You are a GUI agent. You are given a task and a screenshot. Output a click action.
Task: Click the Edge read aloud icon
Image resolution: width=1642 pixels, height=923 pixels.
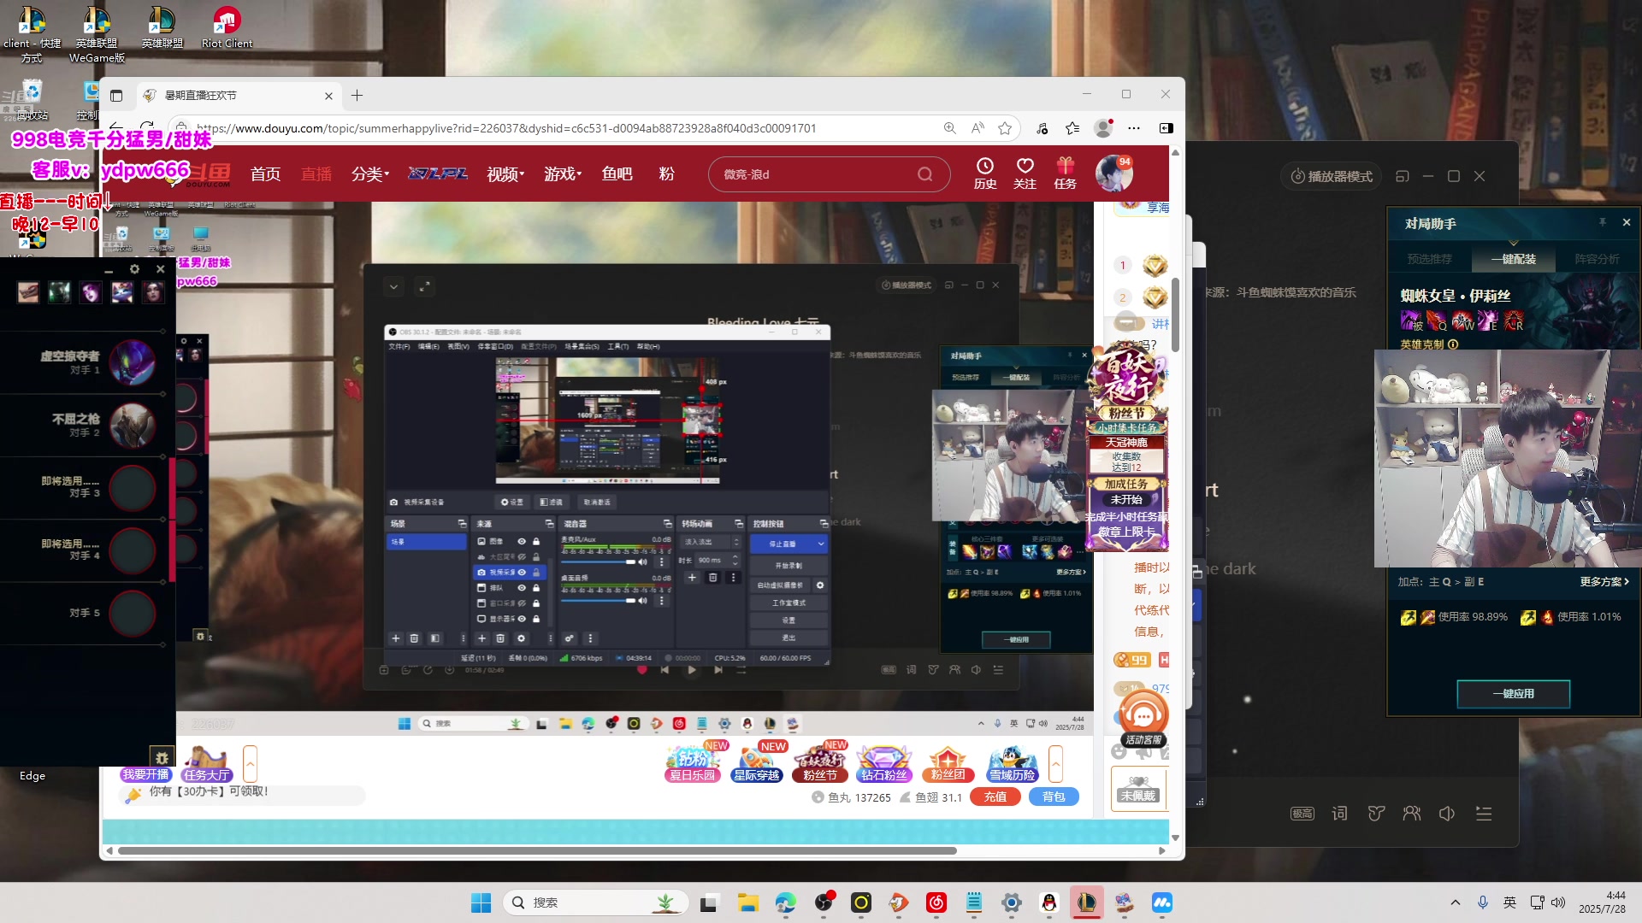[x=978, y=128]
